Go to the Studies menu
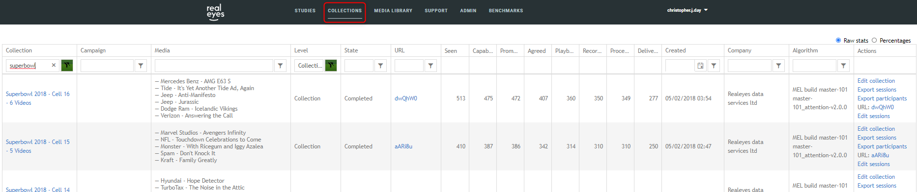The width and height of the screenshot is (917, 192). click(x=305, y=11)
